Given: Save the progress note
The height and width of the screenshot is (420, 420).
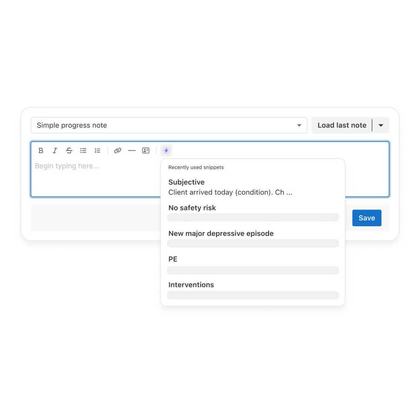Looking at the screenshot, I should [367, 218].
